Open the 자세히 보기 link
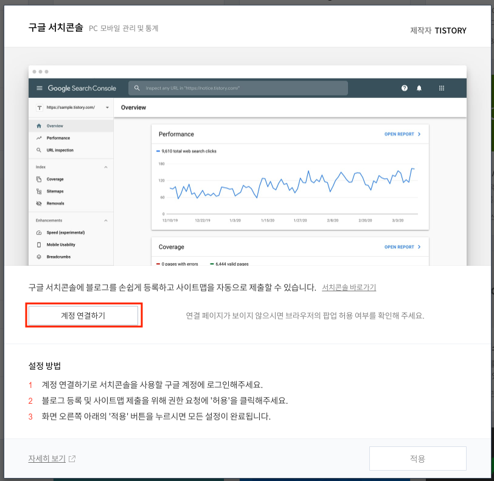Screen dimensions: 494x481 pyautogui.click(x=47, y=459)
